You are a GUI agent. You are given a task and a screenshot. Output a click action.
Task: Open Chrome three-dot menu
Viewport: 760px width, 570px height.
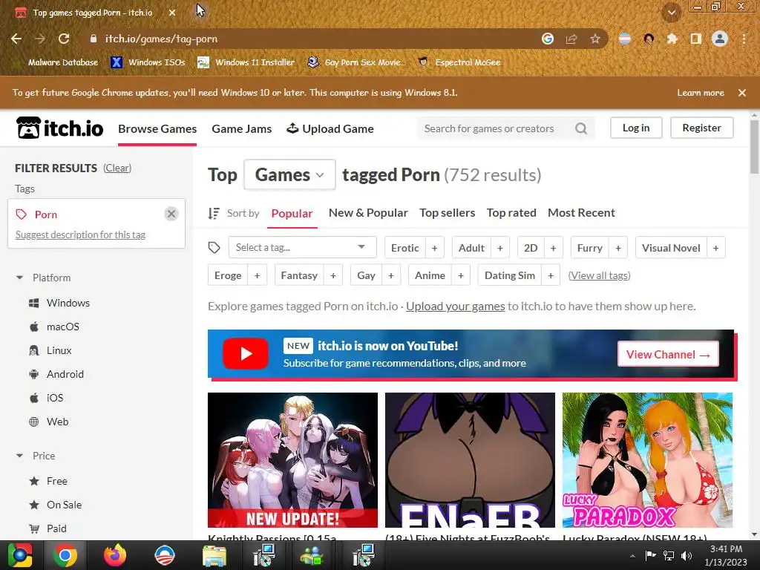coord(744,39)
